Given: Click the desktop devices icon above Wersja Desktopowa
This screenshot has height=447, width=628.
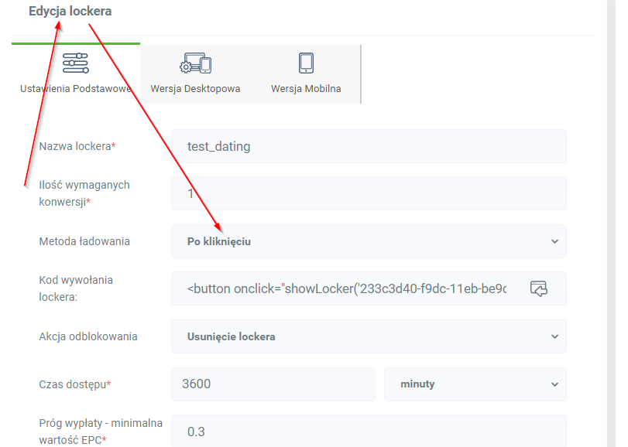Looking at the screenshot, I should click(x=195, y=63).
